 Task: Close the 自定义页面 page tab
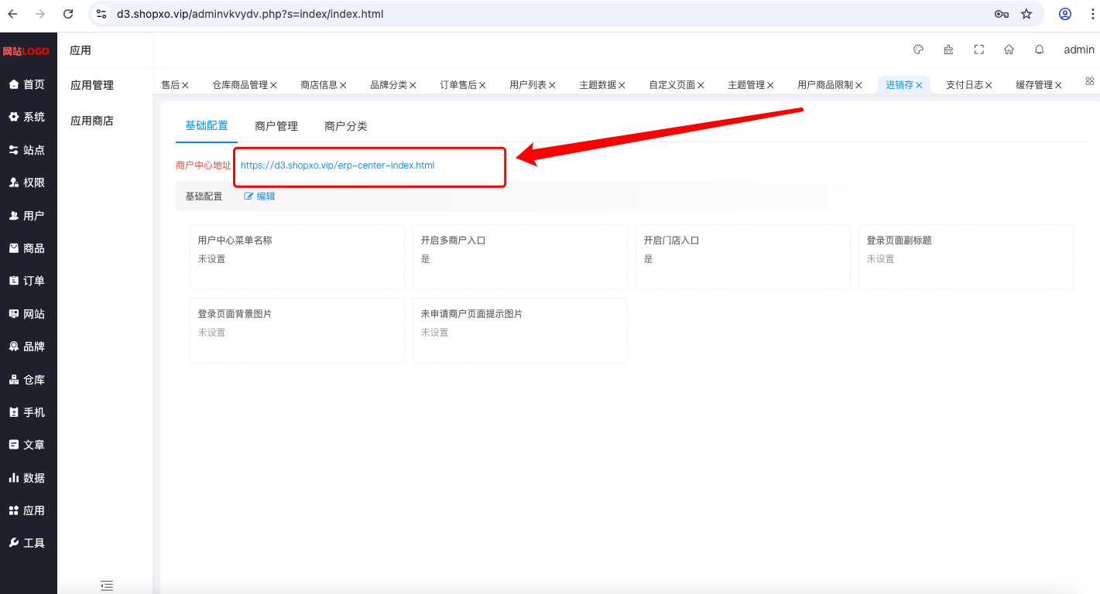pos(701,85)
